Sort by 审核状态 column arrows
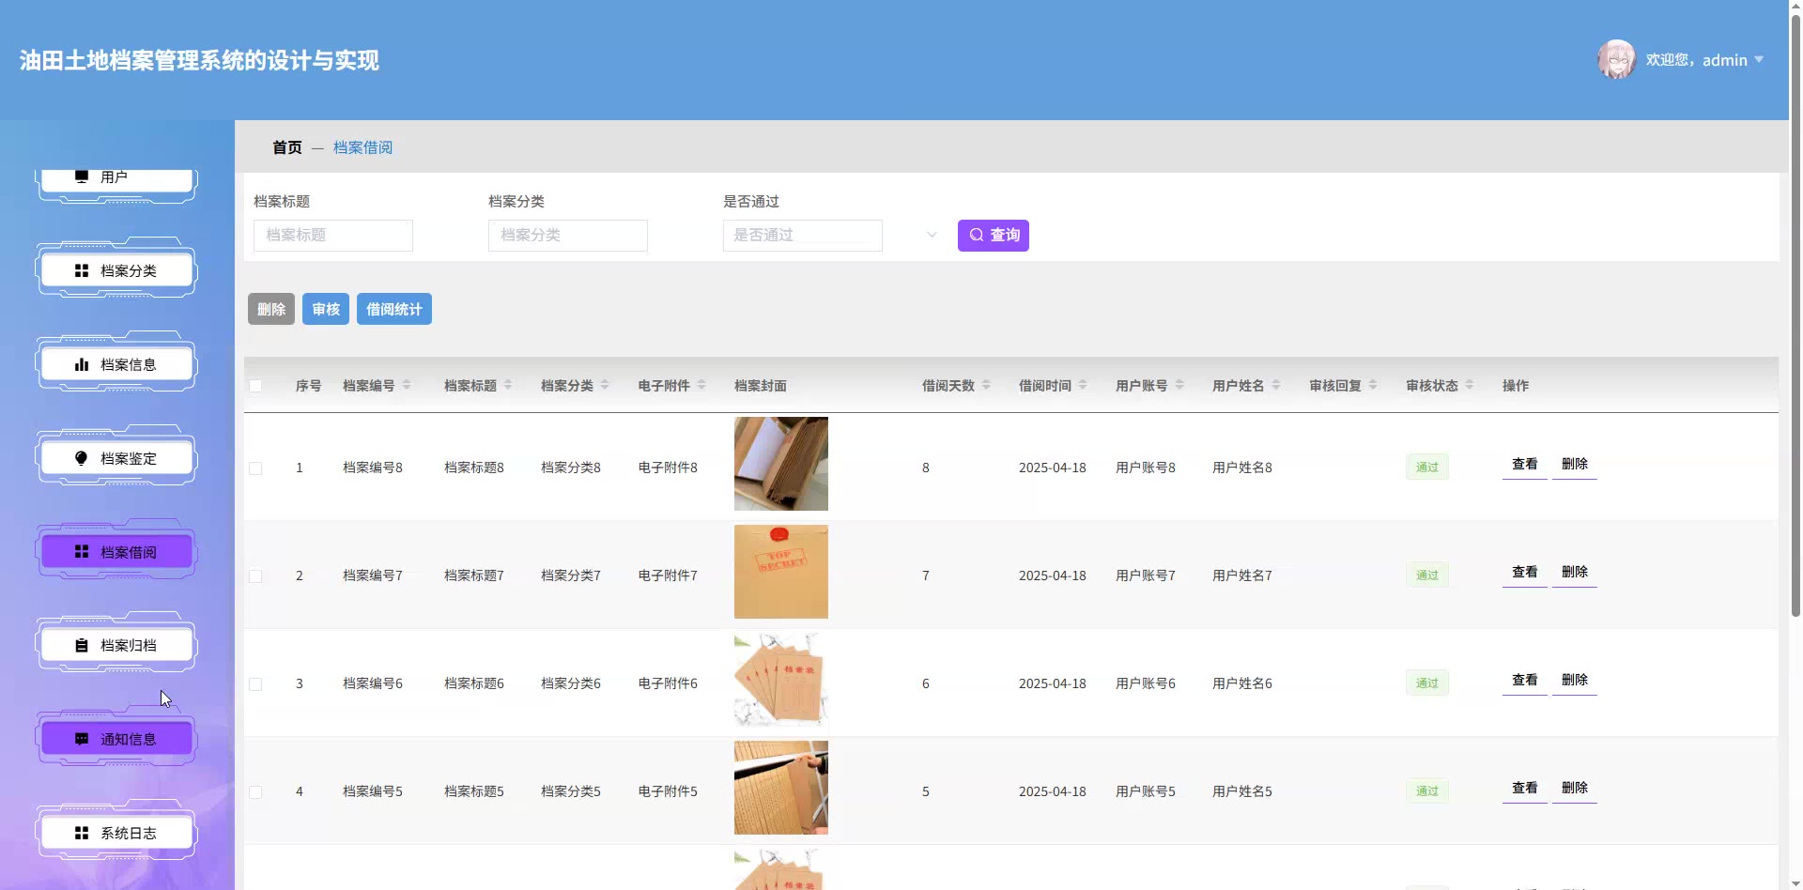The width and height of the screenshot is (1803, 890). pos(1470,385)
